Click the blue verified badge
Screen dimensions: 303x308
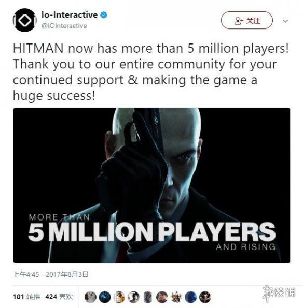pyautogui.click(x=104, y=15)
